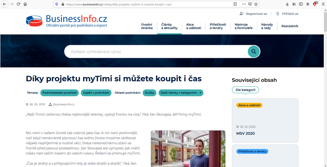Screen dimensions: 327x167
Task: Save page to Pocket icon
Action: [250, 4]
